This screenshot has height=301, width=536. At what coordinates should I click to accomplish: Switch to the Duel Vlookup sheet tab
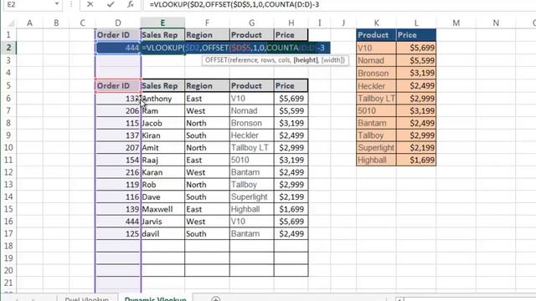[x=87, y=299]
